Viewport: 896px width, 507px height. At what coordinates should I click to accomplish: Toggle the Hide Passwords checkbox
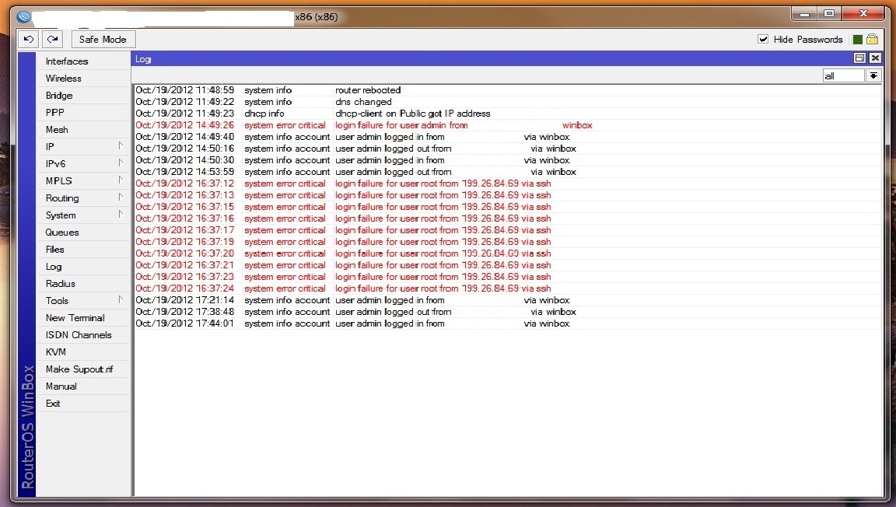pyautogui.click(x=763, y=39)
